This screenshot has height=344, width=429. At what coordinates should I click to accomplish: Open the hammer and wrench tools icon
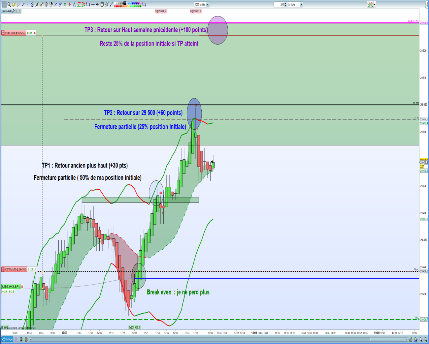51,5
